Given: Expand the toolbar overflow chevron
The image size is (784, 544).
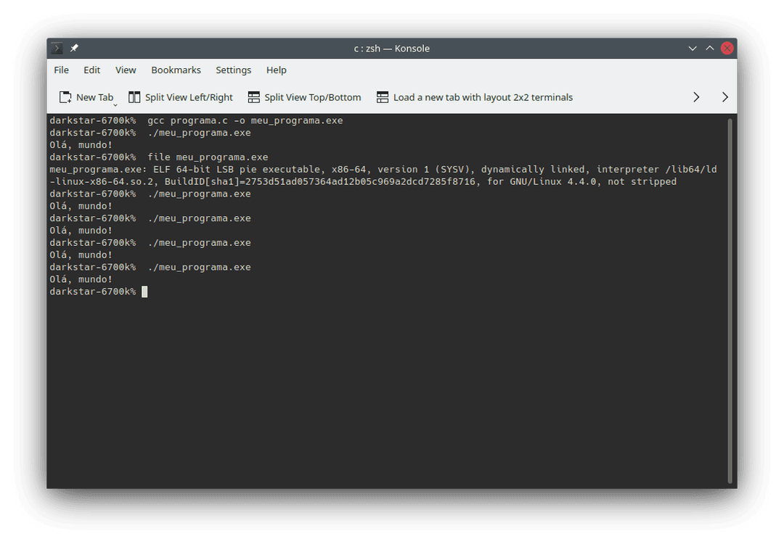Looking at the screenshot, I should coord(695,96).
